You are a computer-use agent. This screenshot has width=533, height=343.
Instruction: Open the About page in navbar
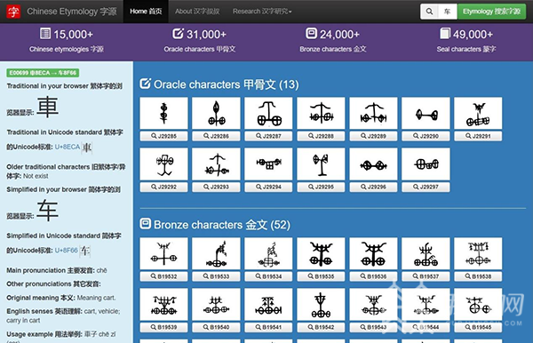coord(197,12)
